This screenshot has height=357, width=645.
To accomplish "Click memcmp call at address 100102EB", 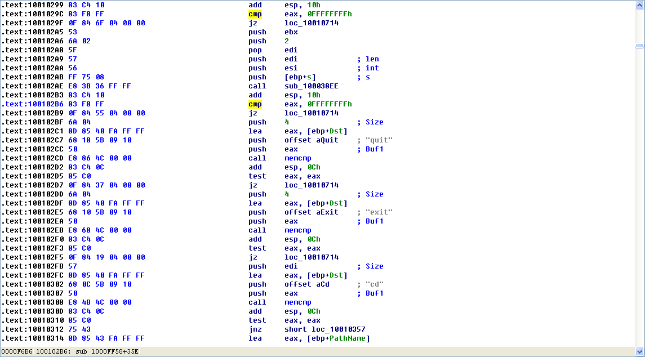I will click(x=298, y=230).
